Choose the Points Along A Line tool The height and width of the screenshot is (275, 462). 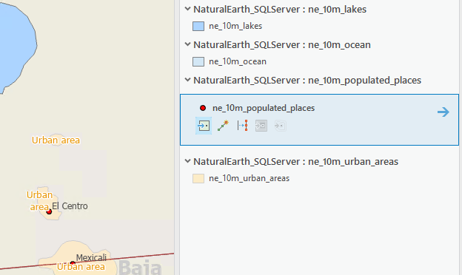pos(242,126)
